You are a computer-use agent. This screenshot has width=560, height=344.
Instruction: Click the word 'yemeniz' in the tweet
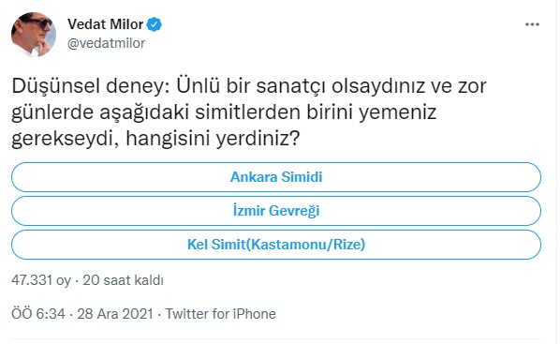click(397, 113)
